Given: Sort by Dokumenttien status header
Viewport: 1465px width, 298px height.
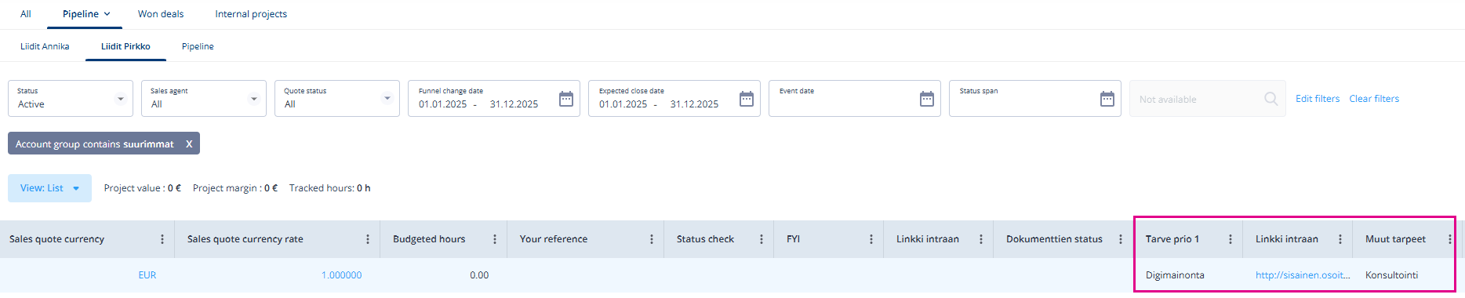Looking at the screenshot, I should 1054,239.
